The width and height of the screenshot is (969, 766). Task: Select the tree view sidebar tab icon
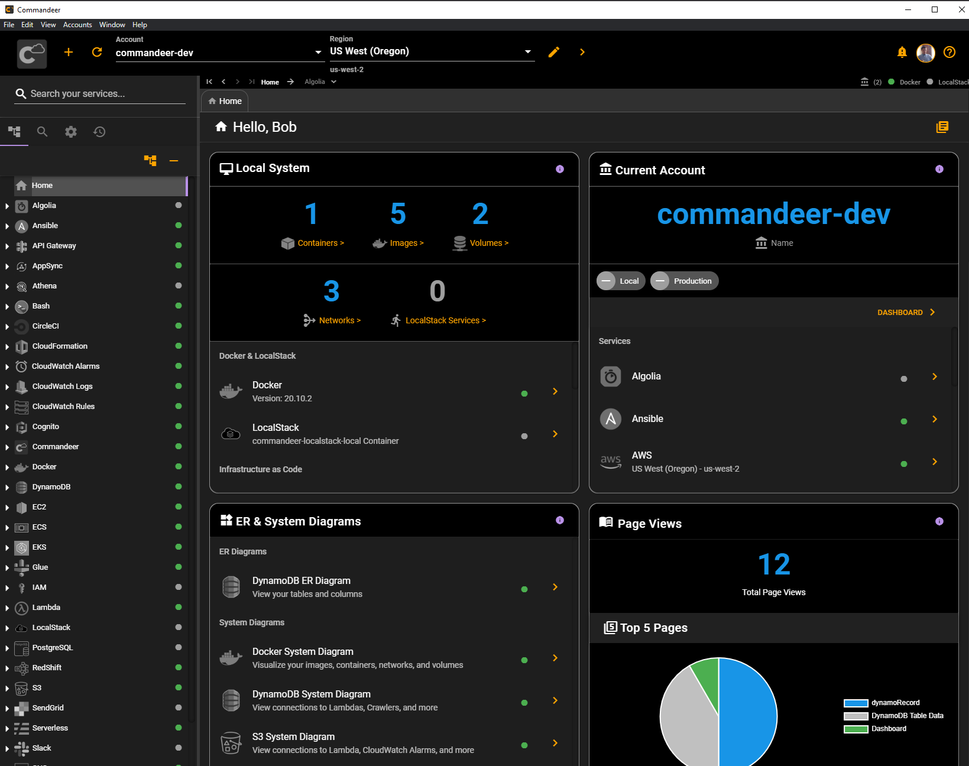[x=14, y=131]
